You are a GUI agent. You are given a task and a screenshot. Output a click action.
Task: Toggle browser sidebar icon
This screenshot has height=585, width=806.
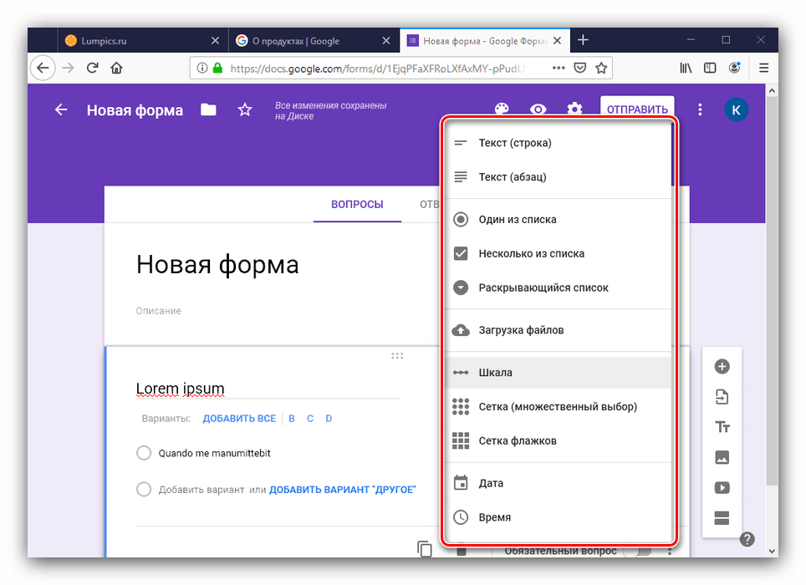coord(710,68)
